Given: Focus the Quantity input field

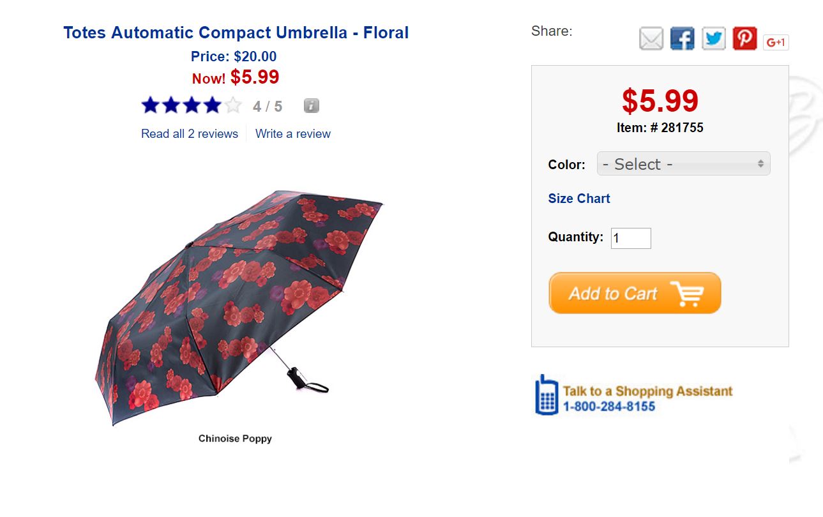Looking at the screenshot, I should pos(630,238).
